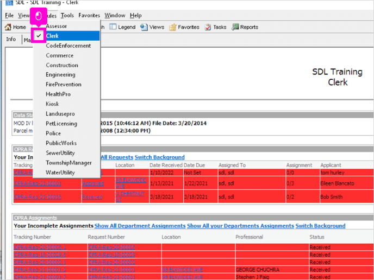Select the GEORGE CHUCHRA professional cell
374x280 pixels.
pos(272,270)
